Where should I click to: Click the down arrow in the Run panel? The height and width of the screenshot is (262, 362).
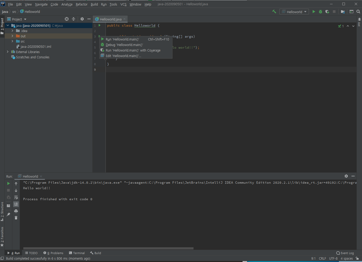16,191
